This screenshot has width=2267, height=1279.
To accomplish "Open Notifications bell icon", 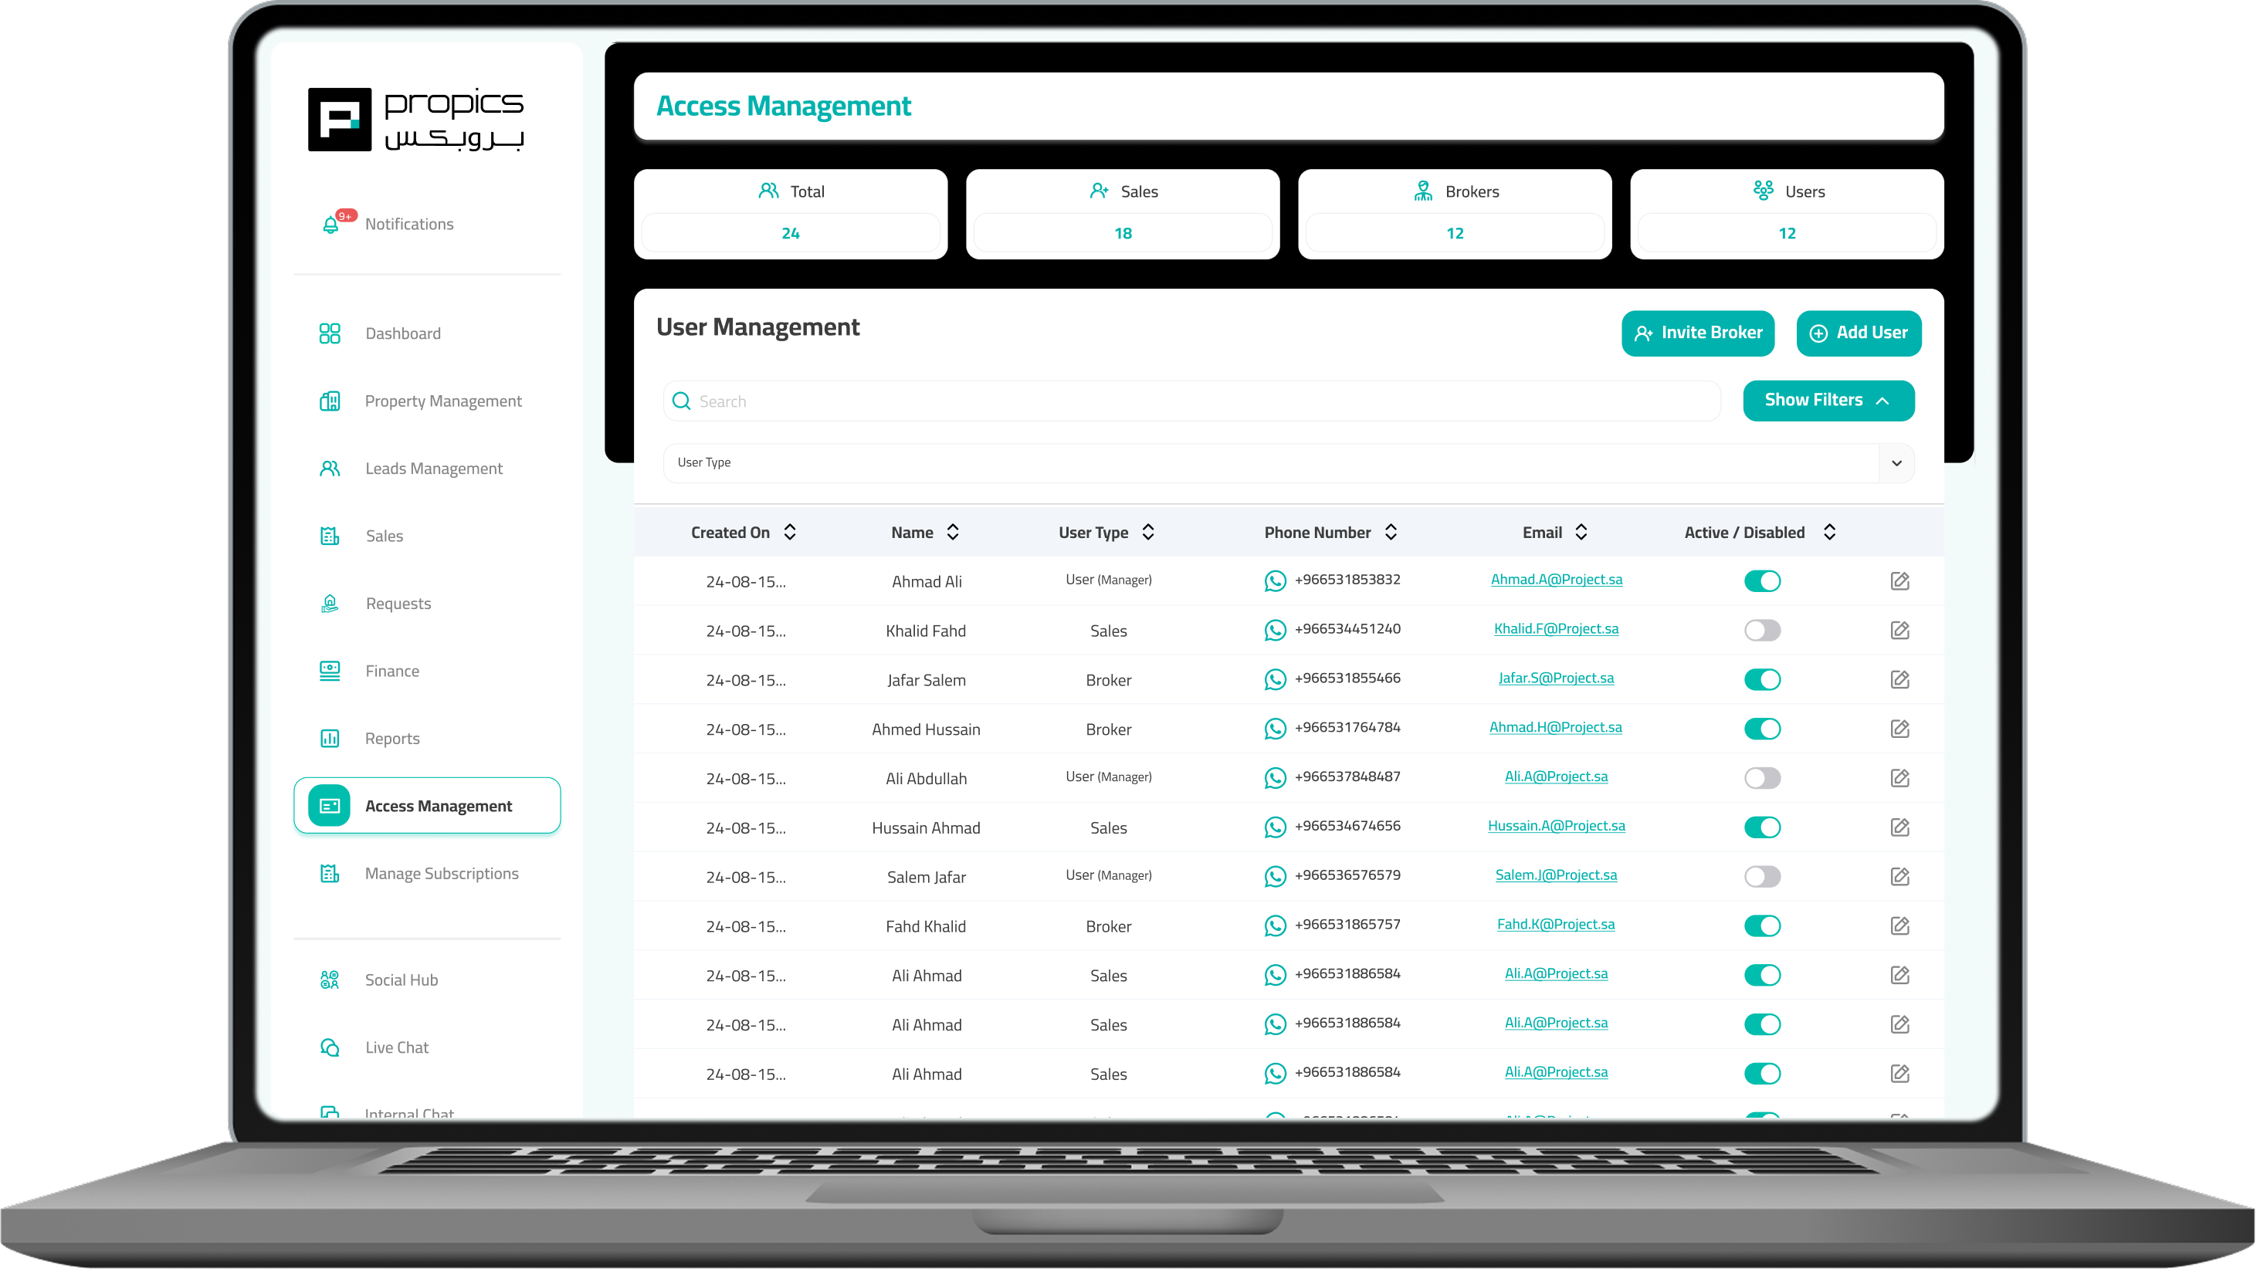I will tap(331, 225).
